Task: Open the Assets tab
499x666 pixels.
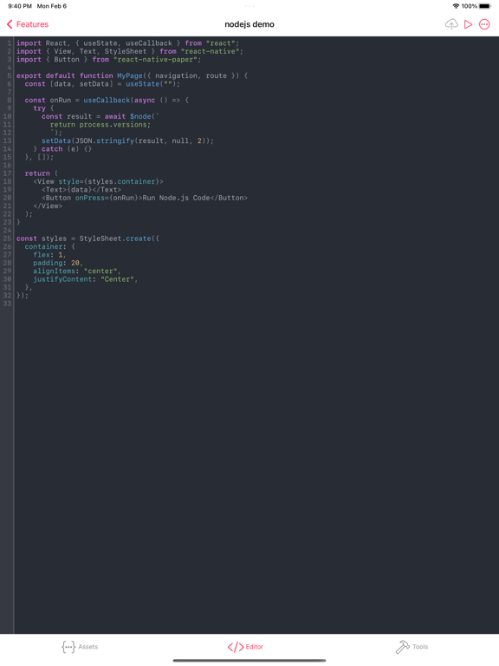Action: (80, 646)
